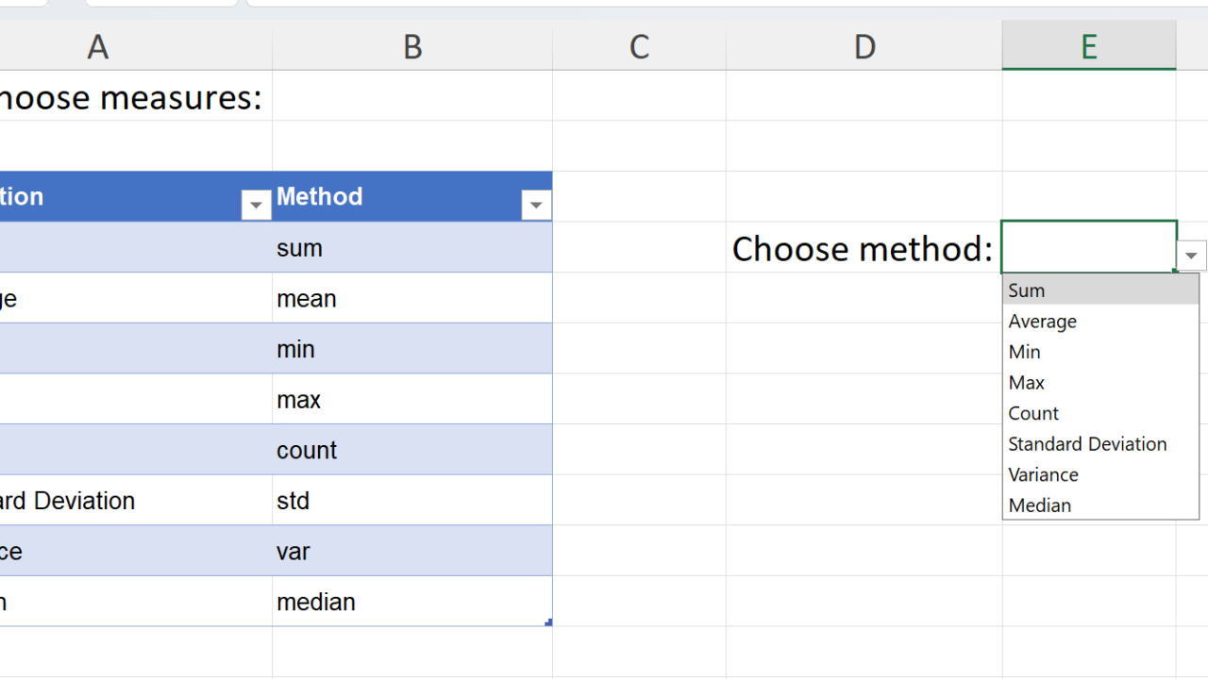Image resolution: width=1208 pixels, height=679 pixels.
Task: Click column C header
Action: tap(639, 46)
